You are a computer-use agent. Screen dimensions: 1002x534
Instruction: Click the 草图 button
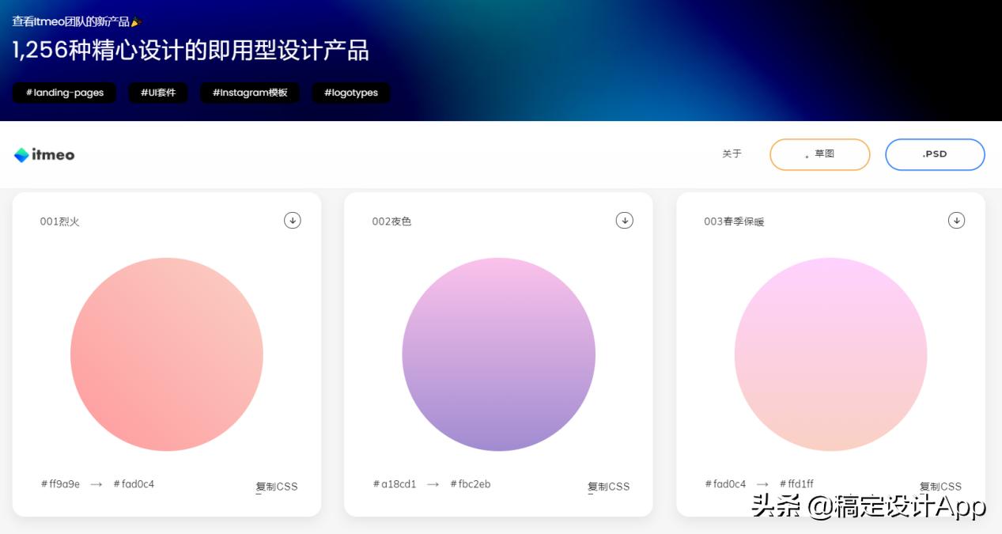coord(820,154)
